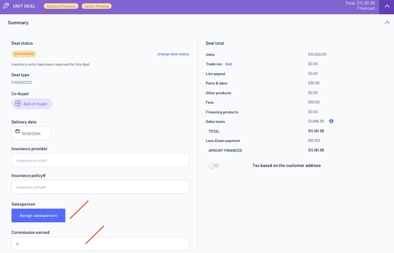Screen dimensions: 394x253
Task: Click the FINANCED deal type text
Action: point(22,83)
